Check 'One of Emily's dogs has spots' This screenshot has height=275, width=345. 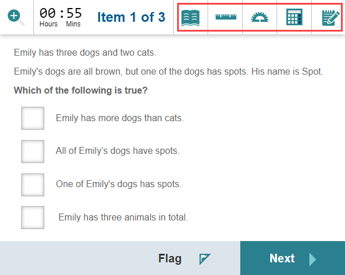coord(33,185)
